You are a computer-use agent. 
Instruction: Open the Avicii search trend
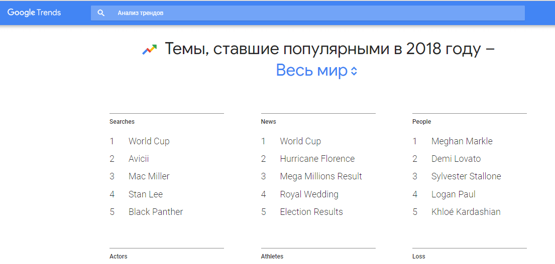[x=139, y=159]
